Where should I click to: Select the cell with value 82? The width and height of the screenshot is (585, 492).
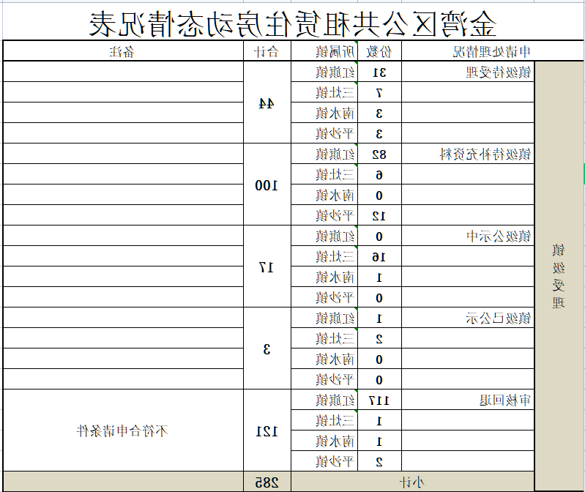[379, 154]
